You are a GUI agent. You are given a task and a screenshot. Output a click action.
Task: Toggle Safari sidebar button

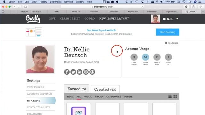click(x=25, y=7)
